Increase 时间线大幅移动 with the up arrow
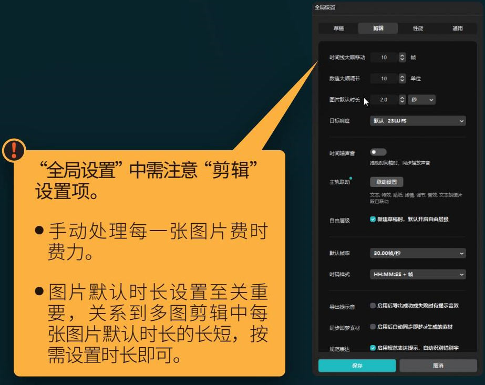 tap(402, 55)
